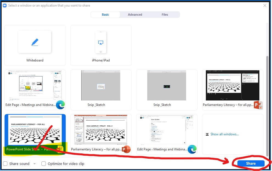Click the video camera icon in the title bar
This screenshot has height=171, width=272.
point(4,5)
